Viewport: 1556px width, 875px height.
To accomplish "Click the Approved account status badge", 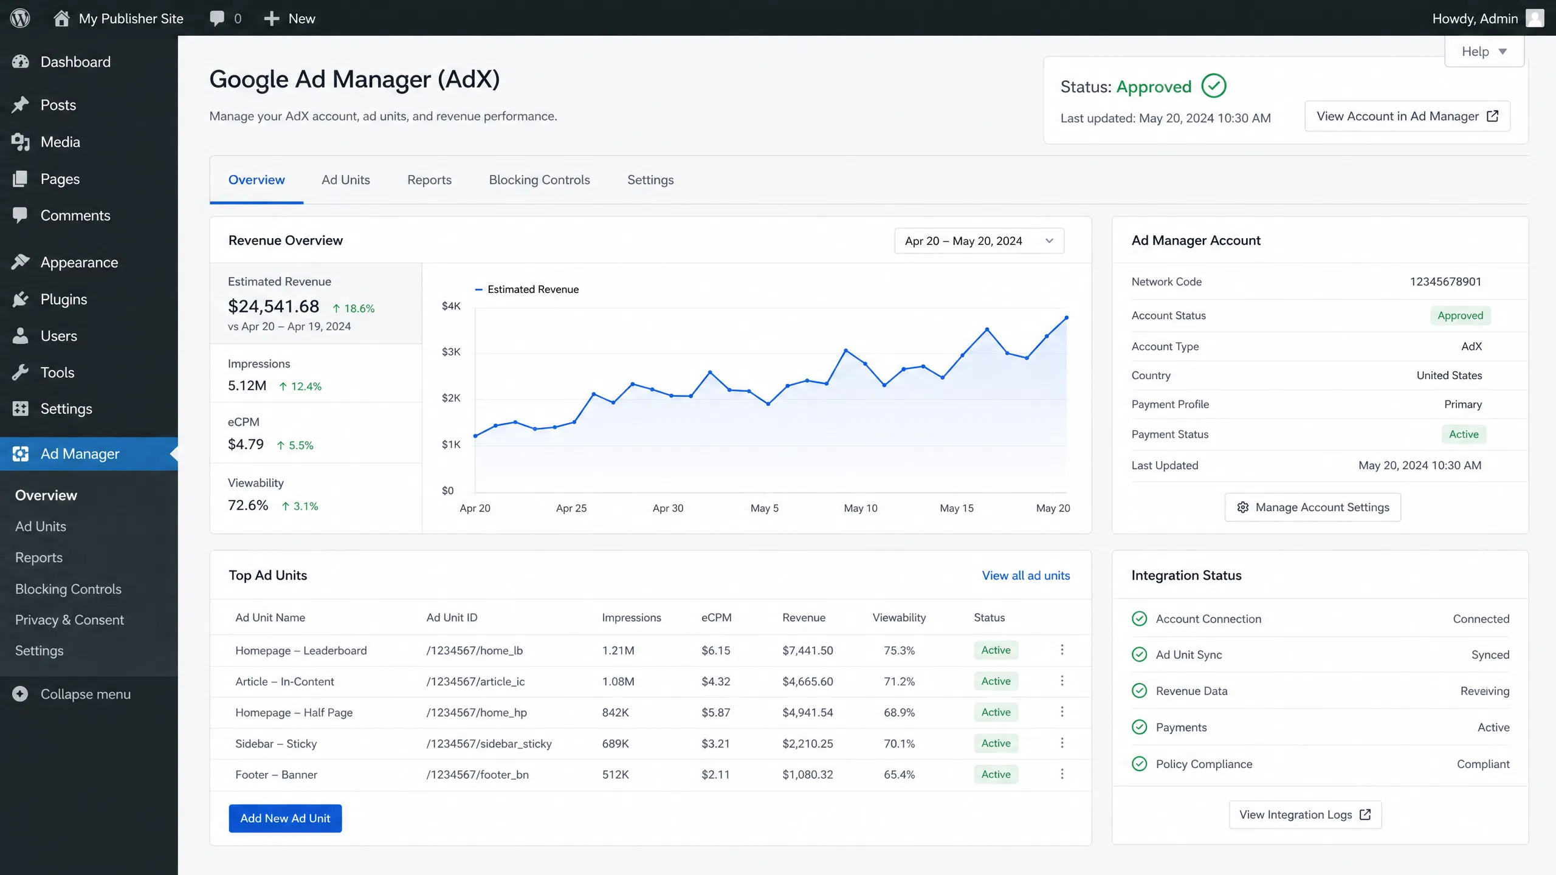I will tap(1460, 315).
